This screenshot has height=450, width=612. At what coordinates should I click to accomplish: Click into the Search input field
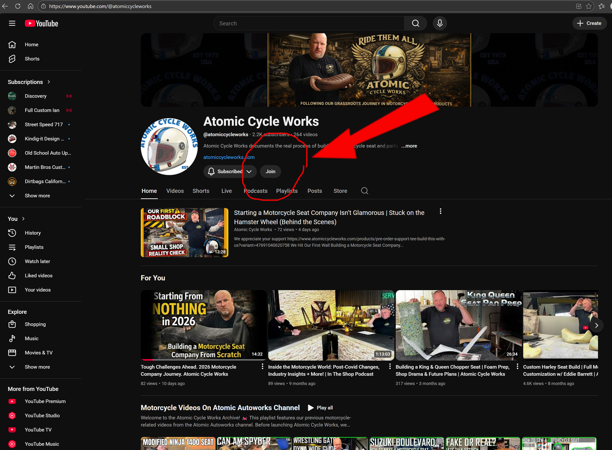click(x=308, y=23)
